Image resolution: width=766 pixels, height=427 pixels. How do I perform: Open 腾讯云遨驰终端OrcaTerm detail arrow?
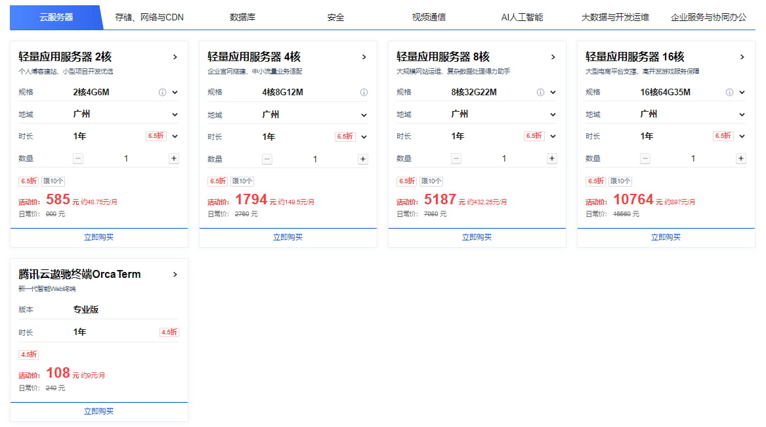176,274
